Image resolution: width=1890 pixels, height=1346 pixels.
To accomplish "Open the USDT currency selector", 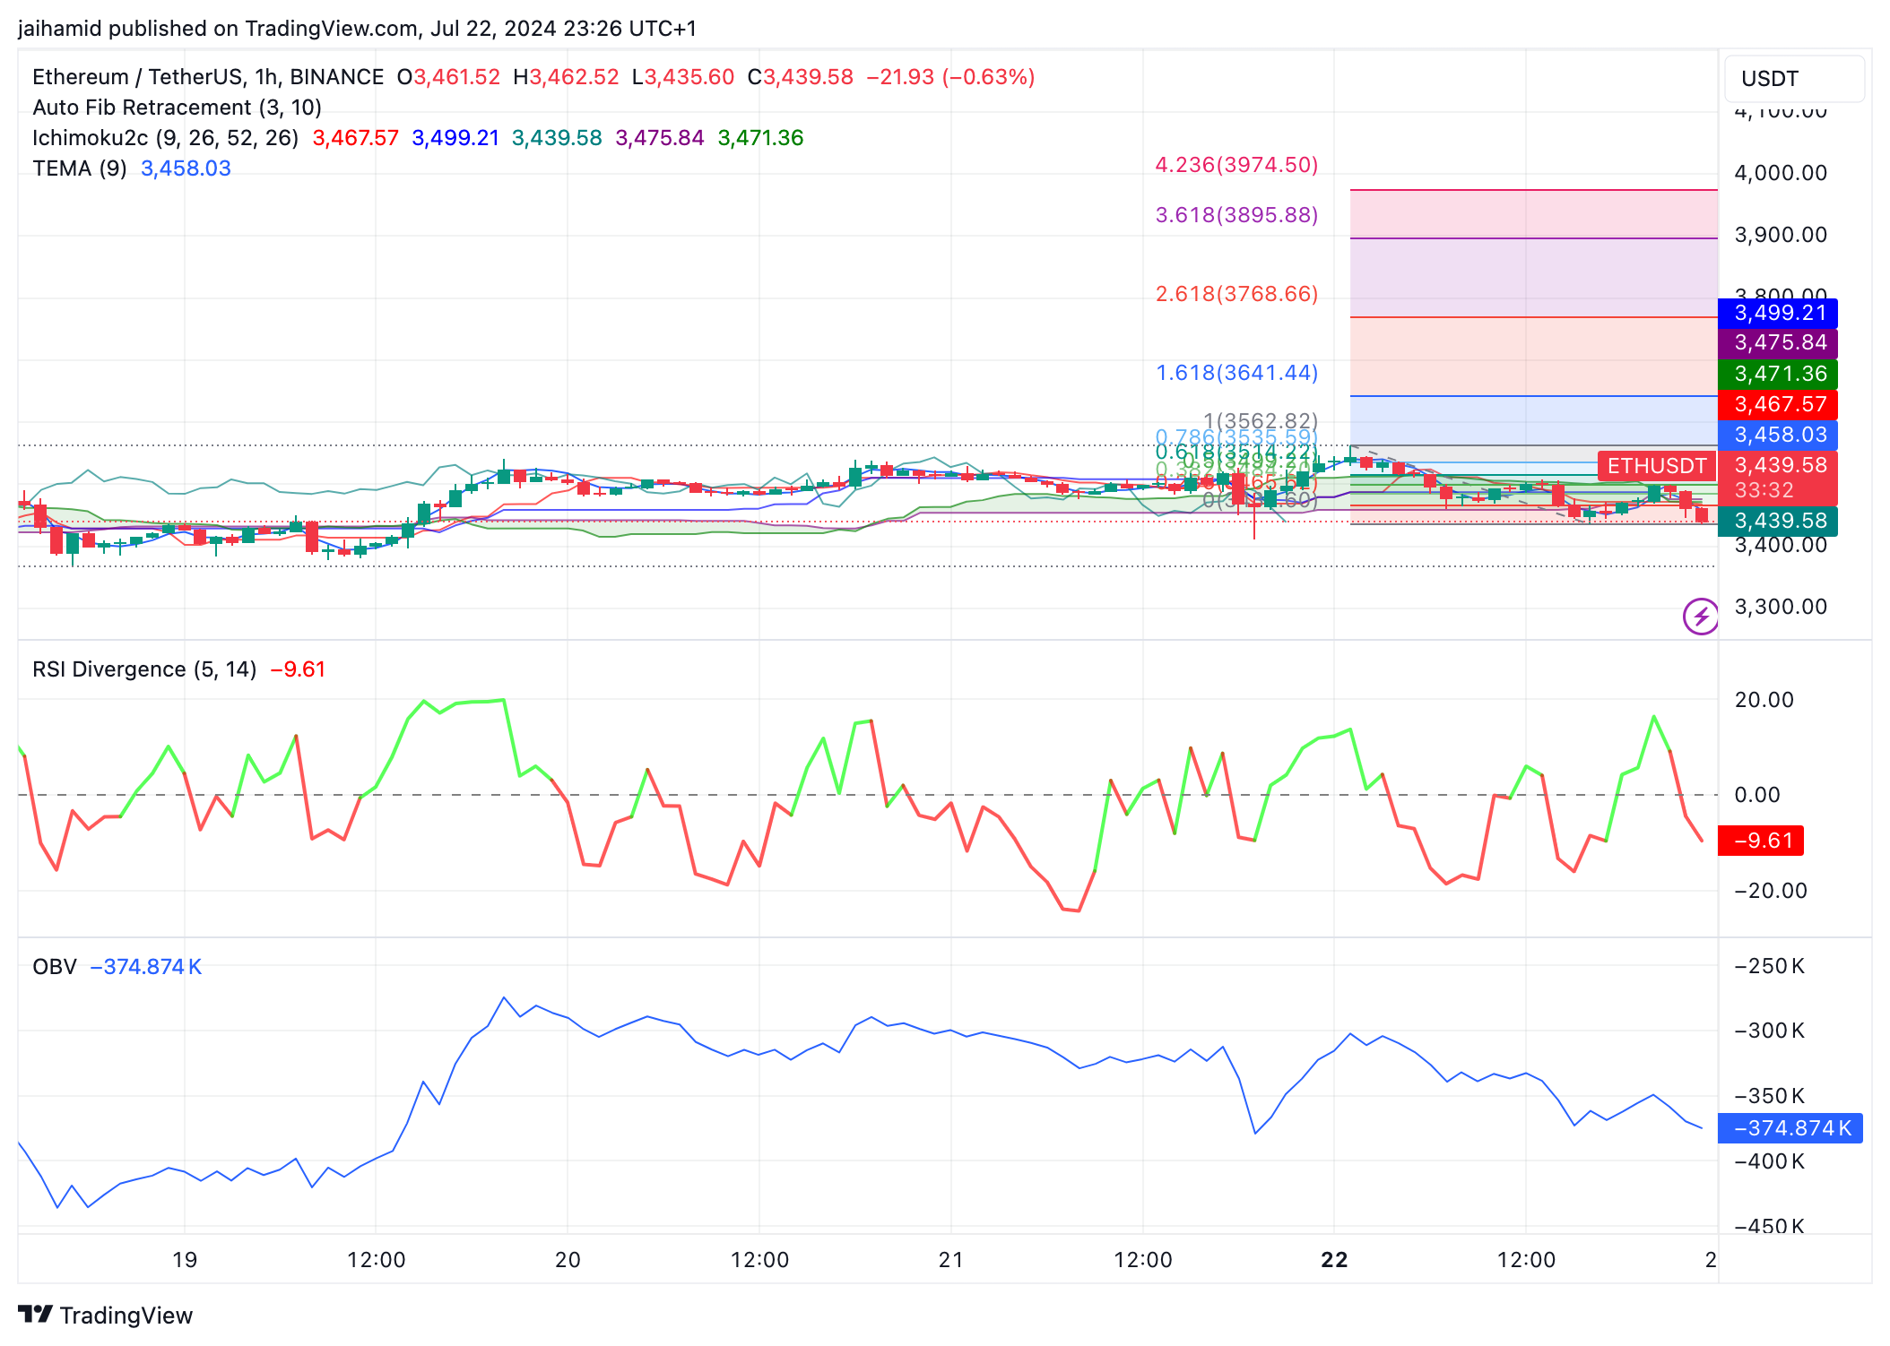I will coord(1794,79).
